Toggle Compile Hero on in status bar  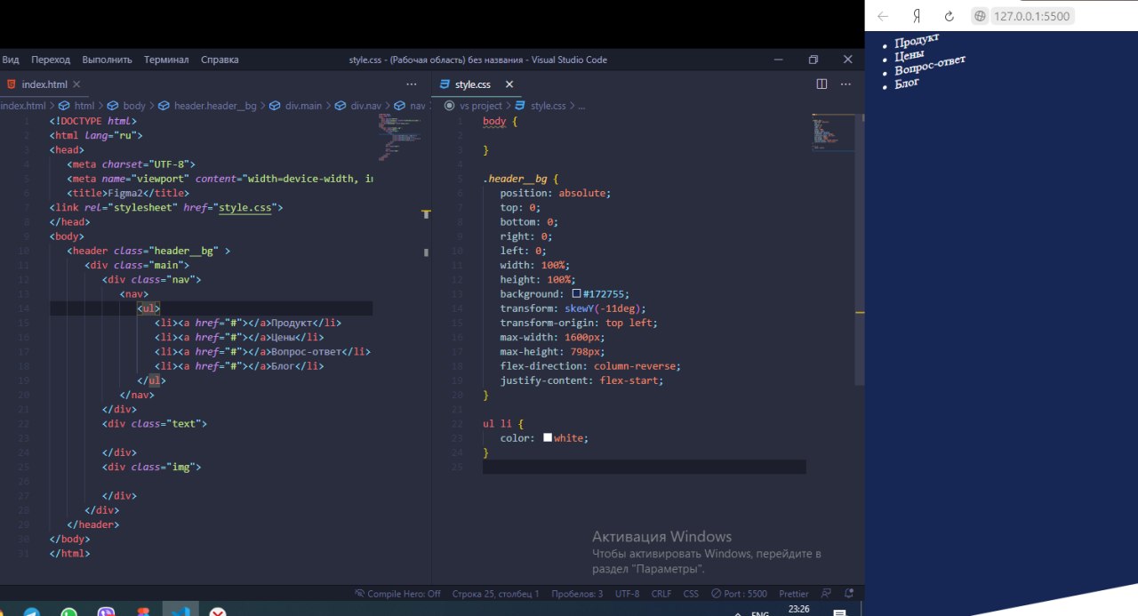(397, 594)
